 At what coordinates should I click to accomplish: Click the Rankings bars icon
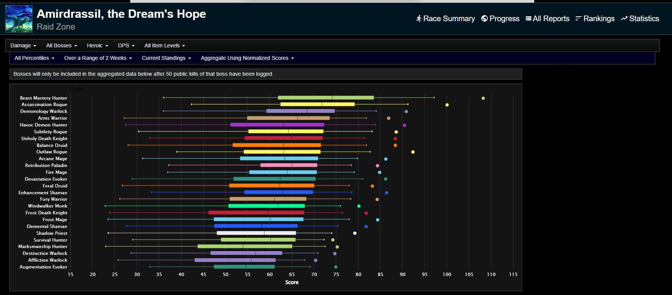[x=578, y=19]
